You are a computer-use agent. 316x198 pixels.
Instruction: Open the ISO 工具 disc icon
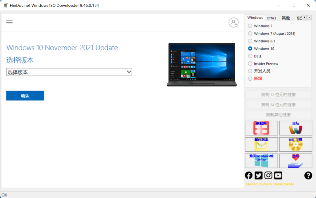(296, 144)
